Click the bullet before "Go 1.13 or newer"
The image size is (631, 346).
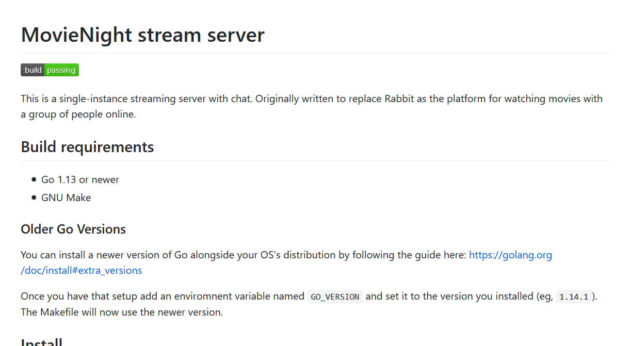coord(34,179)
